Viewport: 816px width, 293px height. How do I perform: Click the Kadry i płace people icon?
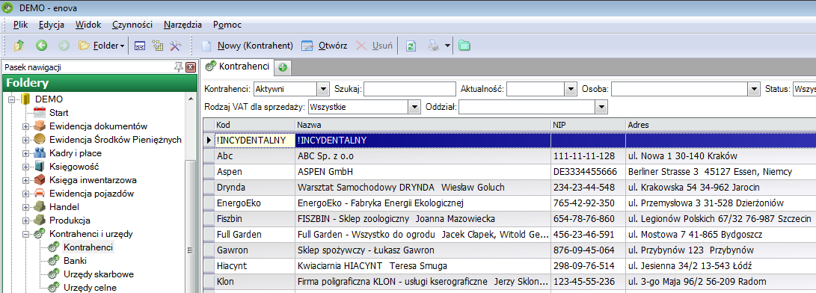pos(40,153)
